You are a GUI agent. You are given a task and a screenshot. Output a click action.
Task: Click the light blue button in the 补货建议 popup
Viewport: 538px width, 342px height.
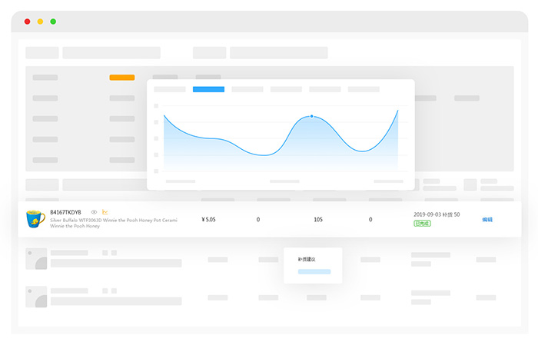pyautogui.click(x=314, y=271)
